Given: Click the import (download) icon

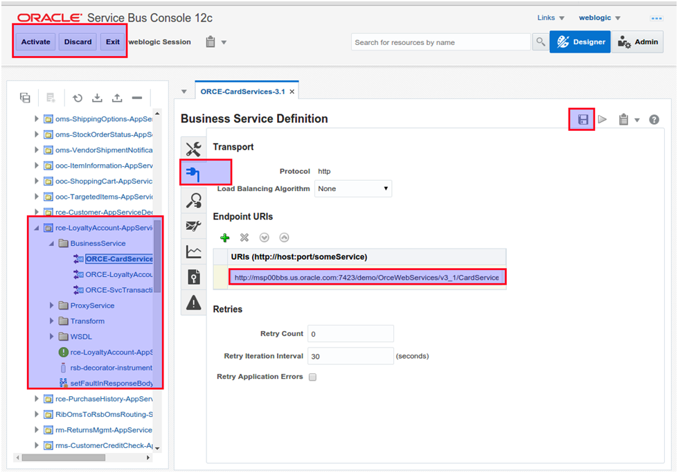Looking at the screenshot, I should pos(97,98).
